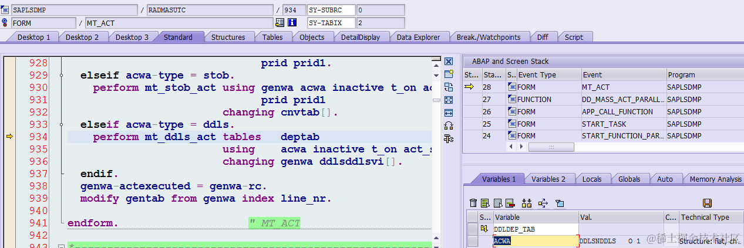The image size is (744, 248).
Task: Click the Technical Type column header
Action: point(711,217)
